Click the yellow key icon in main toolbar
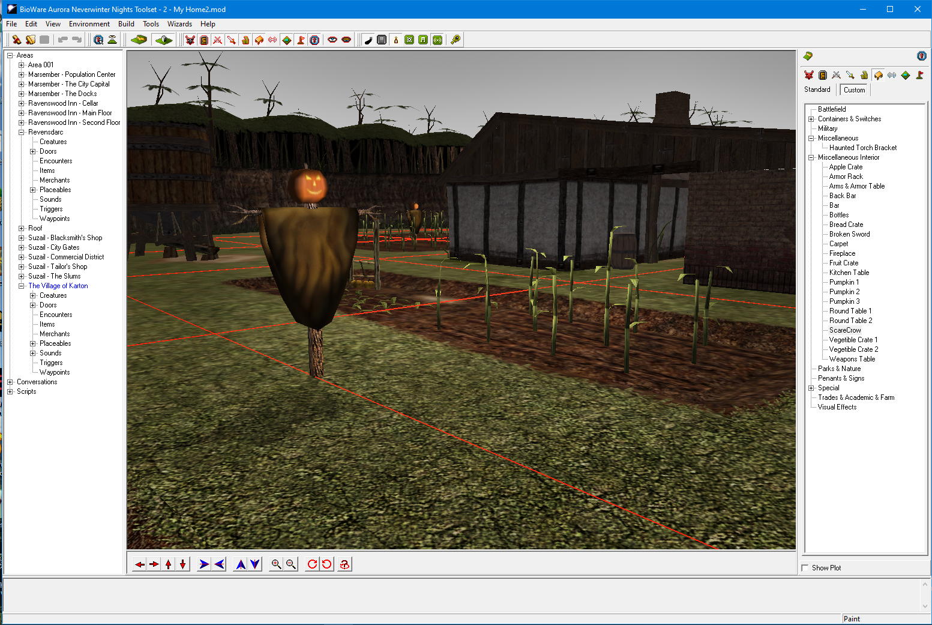 tap(455, 40)
